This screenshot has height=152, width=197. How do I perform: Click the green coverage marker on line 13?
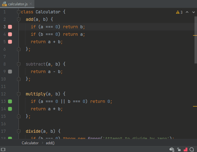(10, 101)
